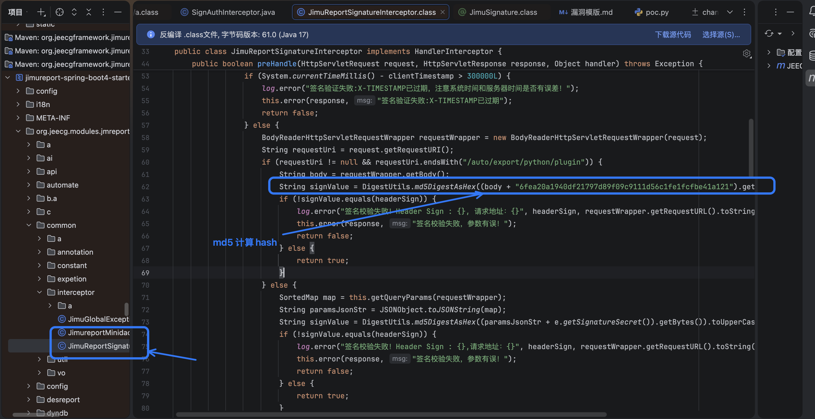Click line number 69 in gutter

pyautogui.click(x=145, y=273)
